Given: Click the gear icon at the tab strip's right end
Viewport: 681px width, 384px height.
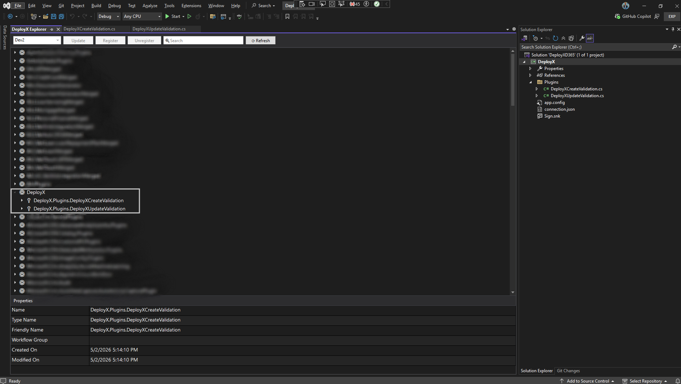Looking at the screenshot, I should (x=514, y=29).
